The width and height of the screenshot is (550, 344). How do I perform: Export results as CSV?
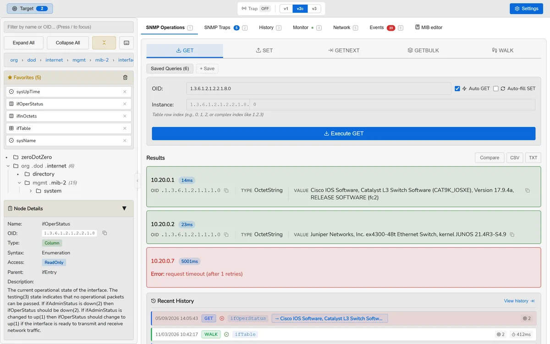click(515, 158)
